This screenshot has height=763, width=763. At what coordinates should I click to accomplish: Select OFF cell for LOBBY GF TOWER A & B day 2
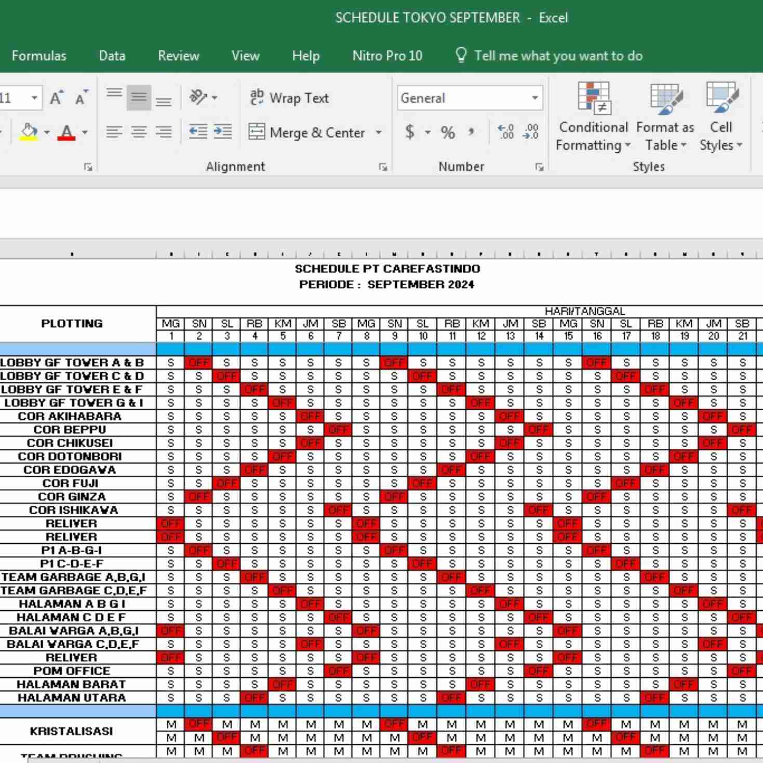199,363
